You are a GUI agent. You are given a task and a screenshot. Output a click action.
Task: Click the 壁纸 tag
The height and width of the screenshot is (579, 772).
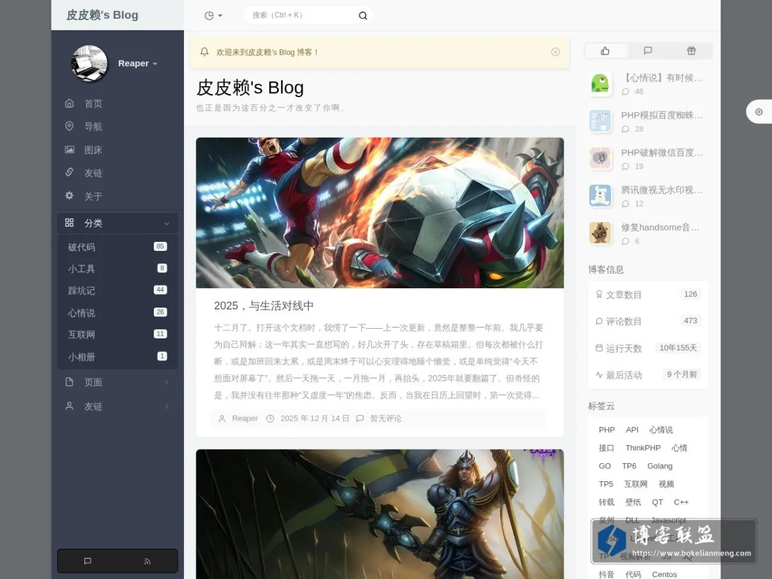(633, 502)
